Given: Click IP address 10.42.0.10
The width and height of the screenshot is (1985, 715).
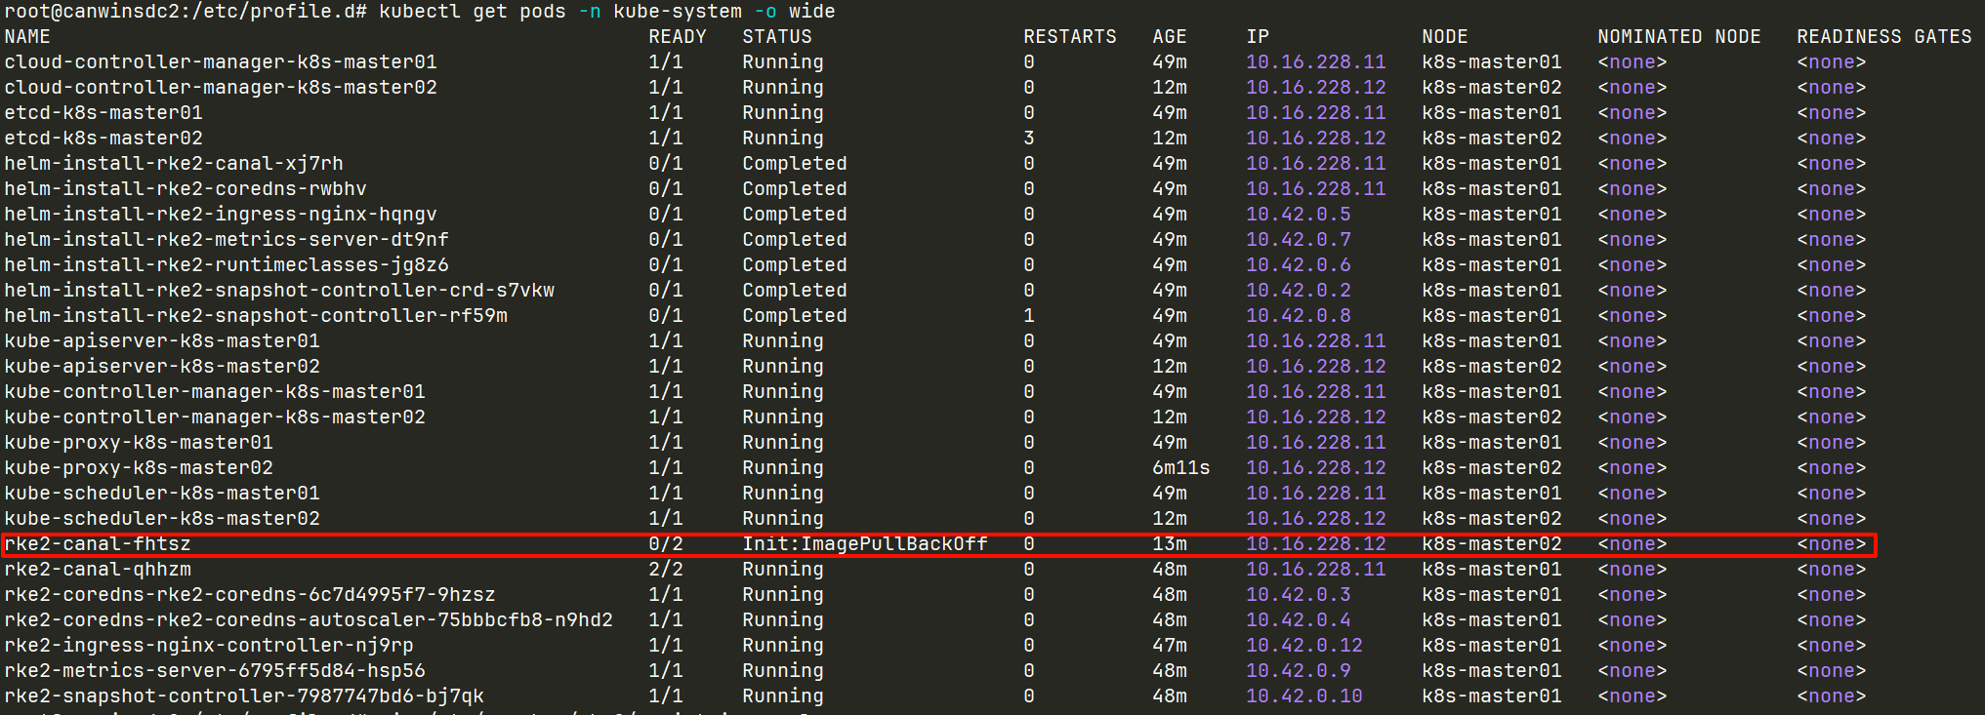Looking at the screenshot, I should (x=1303, y=696).
